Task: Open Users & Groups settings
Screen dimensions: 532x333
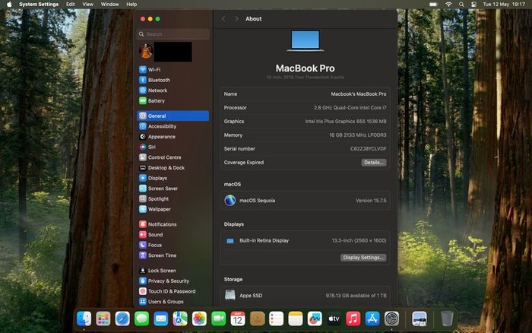Action: pos(173,301)
